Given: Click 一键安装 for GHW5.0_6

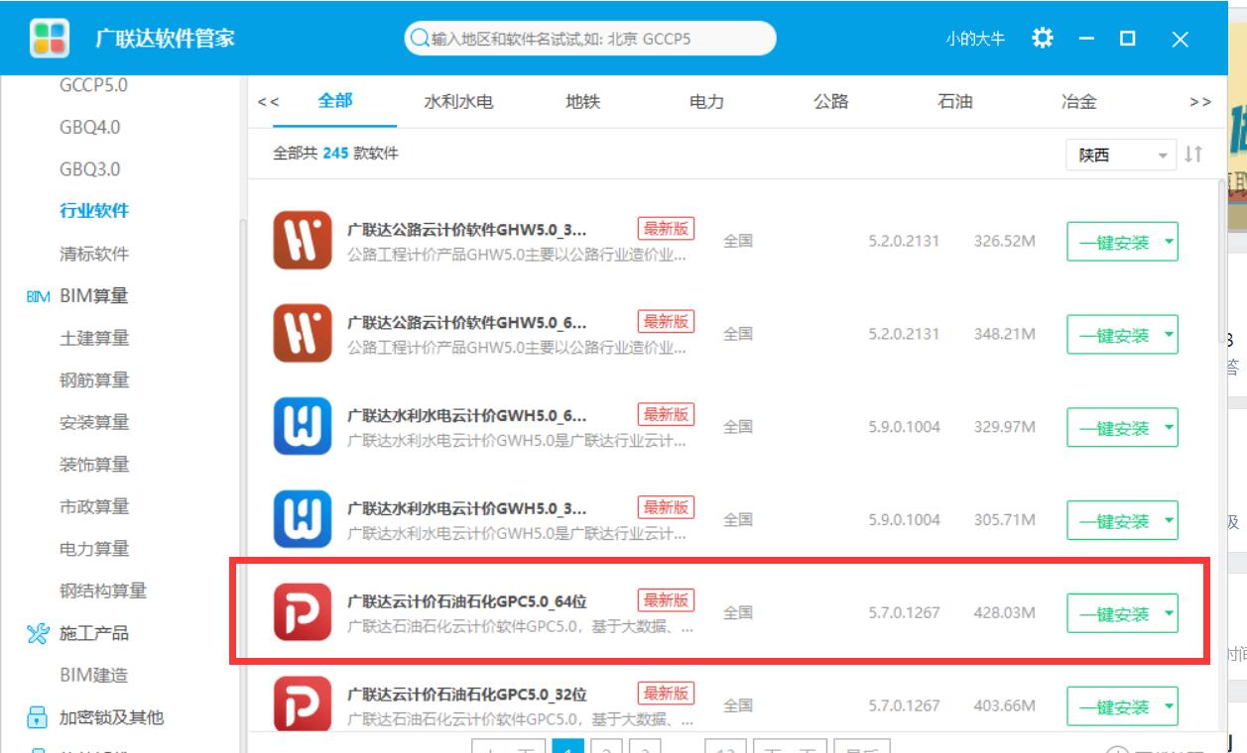Looking at the screenshot, I should (1113, 335).
